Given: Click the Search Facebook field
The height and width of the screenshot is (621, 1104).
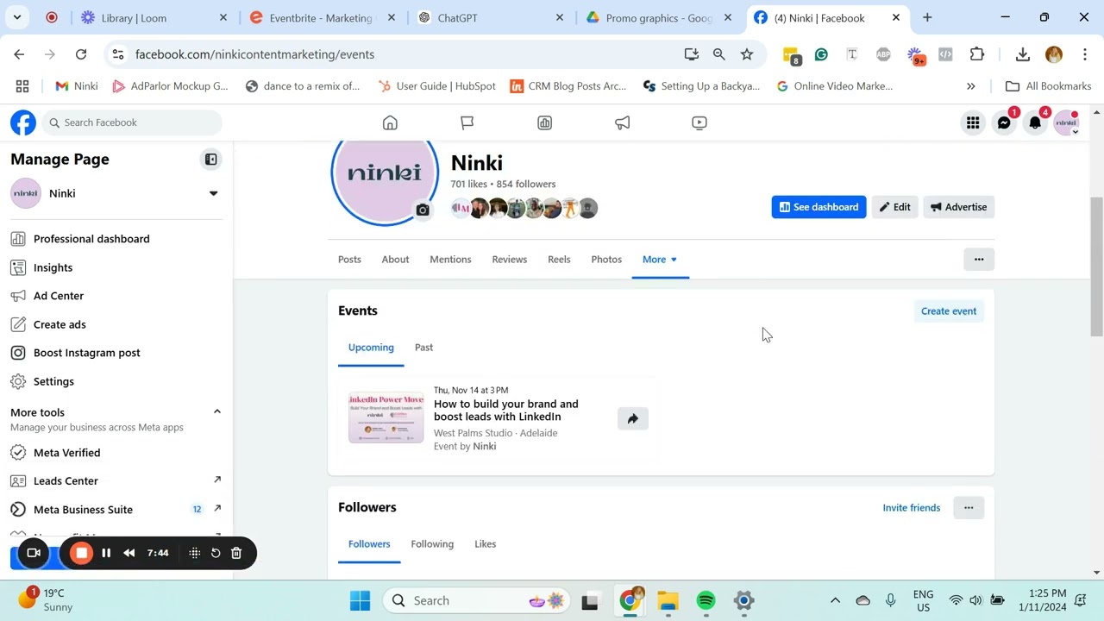Looking at the screenshot, I should point(132,122).
